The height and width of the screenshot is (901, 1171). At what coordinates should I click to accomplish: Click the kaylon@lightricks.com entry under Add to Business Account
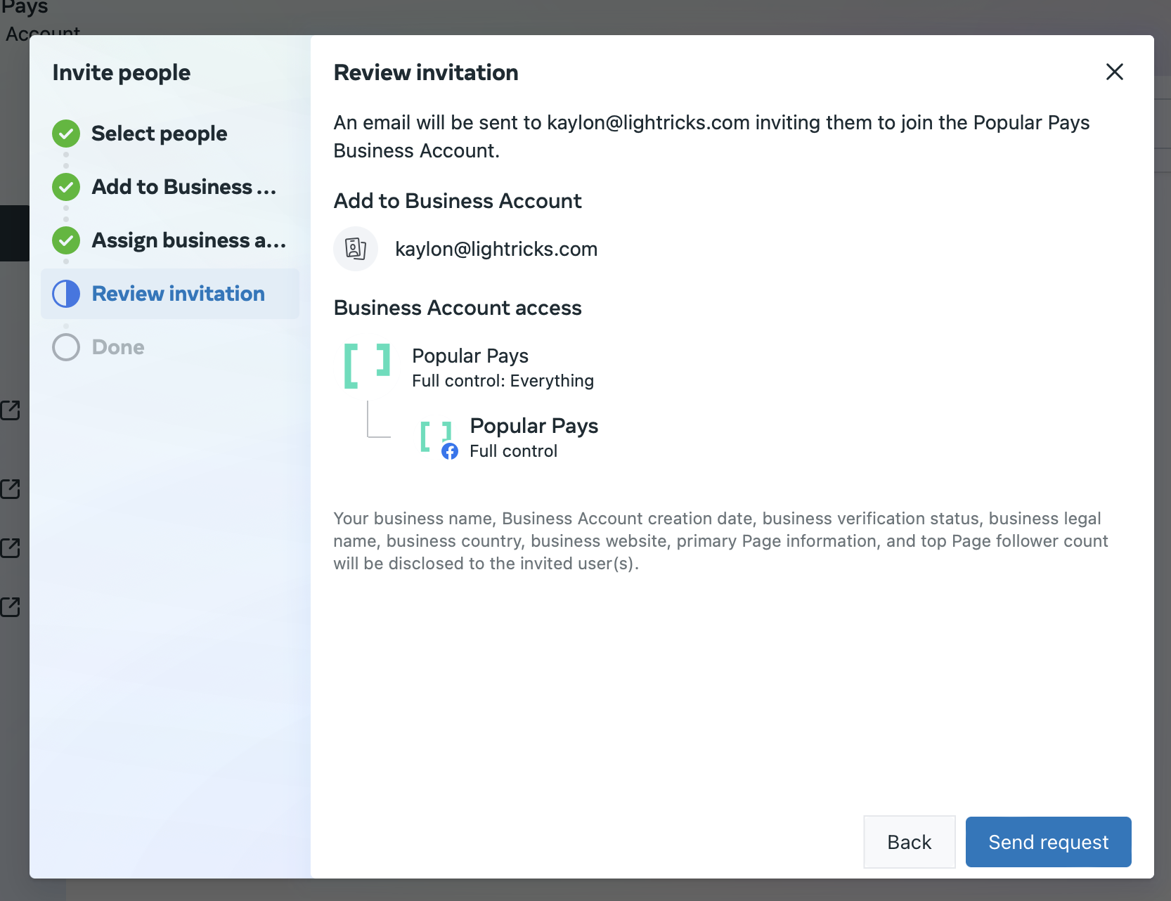[496, 249]
